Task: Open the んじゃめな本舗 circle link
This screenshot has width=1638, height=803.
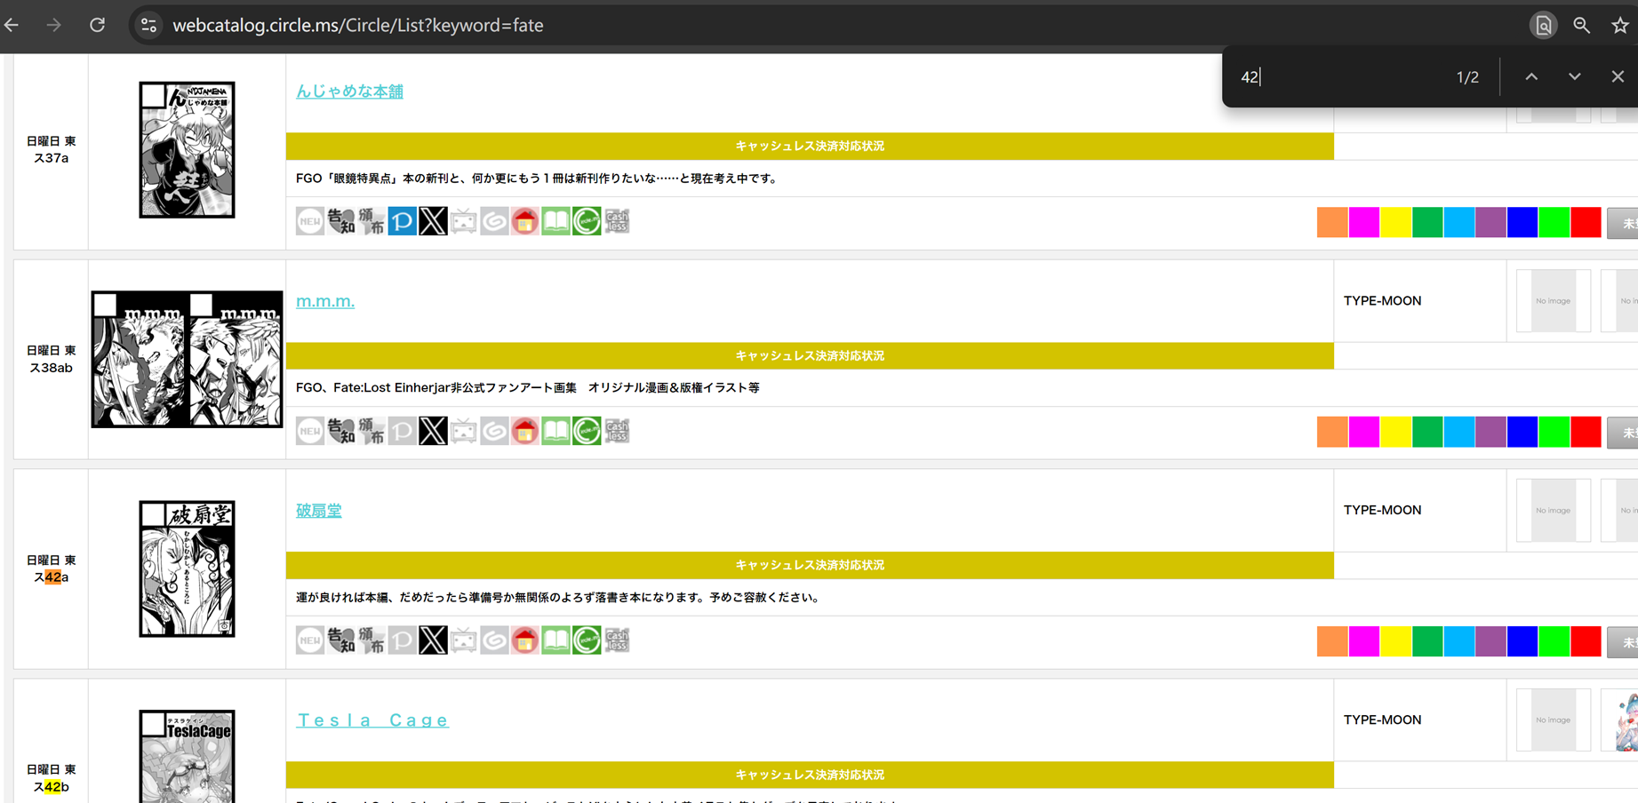Action: (x=349, y=91)
